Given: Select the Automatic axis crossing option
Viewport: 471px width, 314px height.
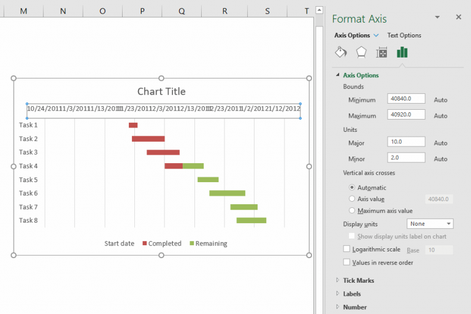Looking at the screenshot, I should point(352,187).
